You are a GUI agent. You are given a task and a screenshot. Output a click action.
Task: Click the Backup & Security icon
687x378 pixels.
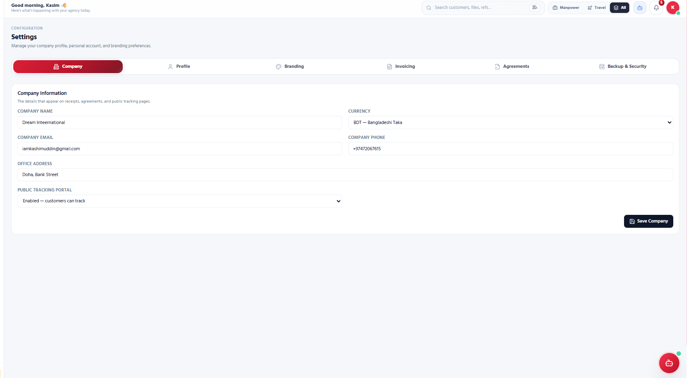[602, 67]
